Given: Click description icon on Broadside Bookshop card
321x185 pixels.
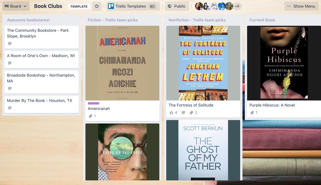Looking at the screenshot, I should click(10, 88).
